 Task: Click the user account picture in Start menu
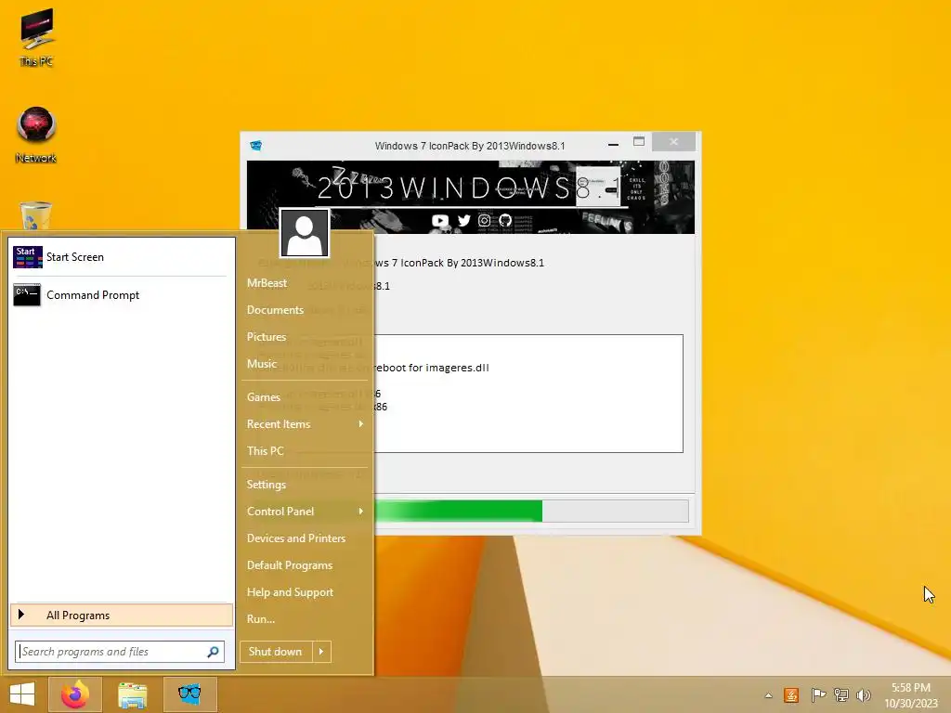click(304, 233)
